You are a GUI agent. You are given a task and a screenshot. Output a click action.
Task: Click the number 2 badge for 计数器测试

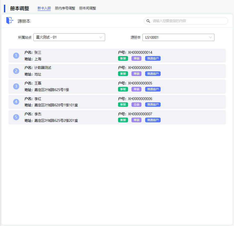[x=16, y=71]
